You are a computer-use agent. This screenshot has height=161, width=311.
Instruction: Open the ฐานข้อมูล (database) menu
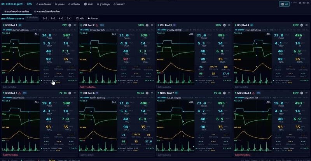(x=103, y=4)
